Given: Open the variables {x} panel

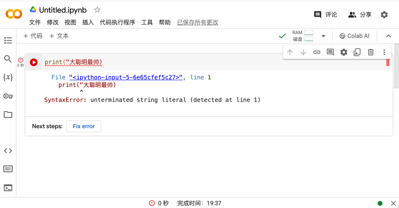Looking at the screenshot, I should [8, 77].
